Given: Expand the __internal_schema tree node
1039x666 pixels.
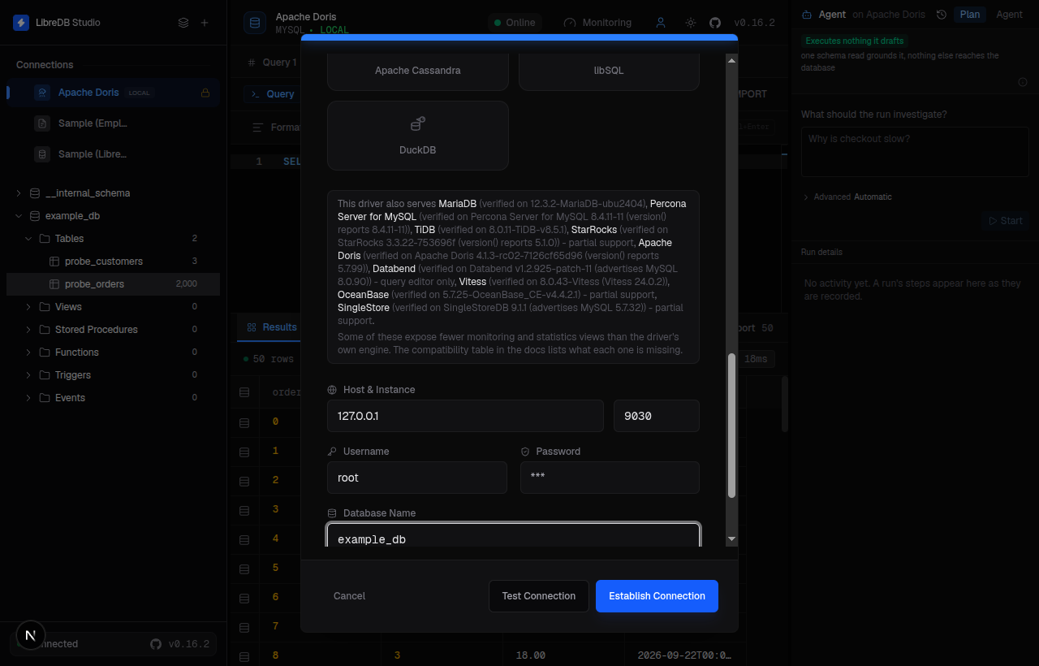Looking at the screenshot, I should [19, 193].
